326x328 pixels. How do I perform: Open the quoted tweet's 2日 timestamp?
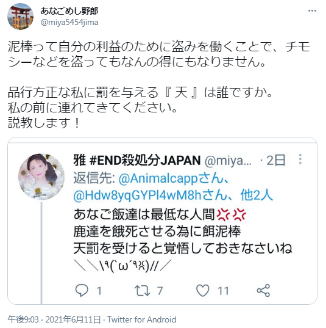coord(275,160)
